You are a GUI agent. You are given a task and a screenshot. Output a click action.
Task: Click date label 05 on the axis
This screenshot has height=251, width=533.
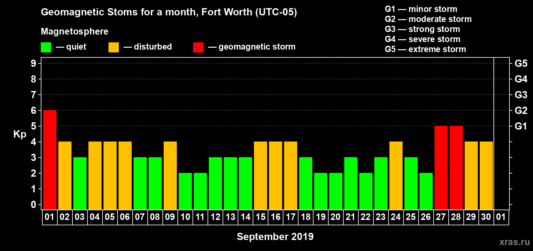click(110, 217)
